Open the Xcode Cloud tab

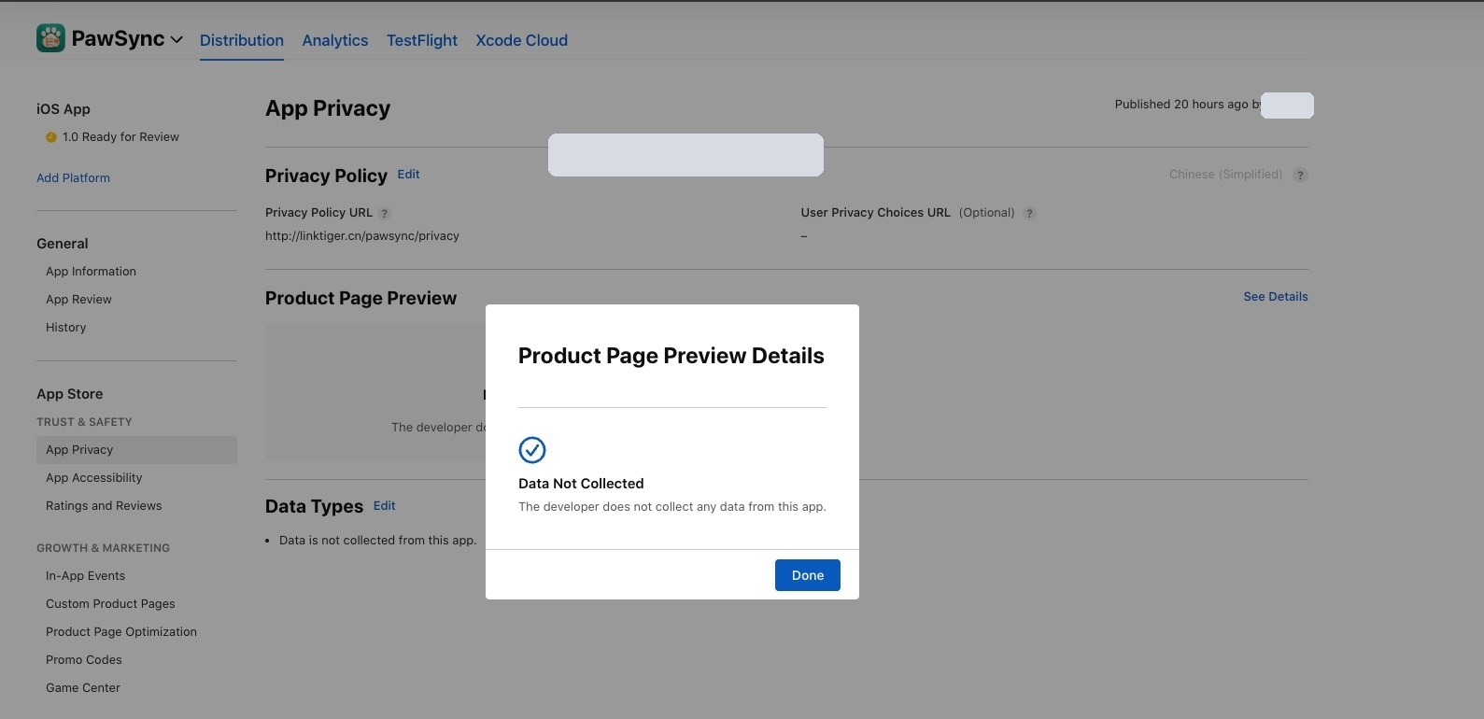point(522,40)
